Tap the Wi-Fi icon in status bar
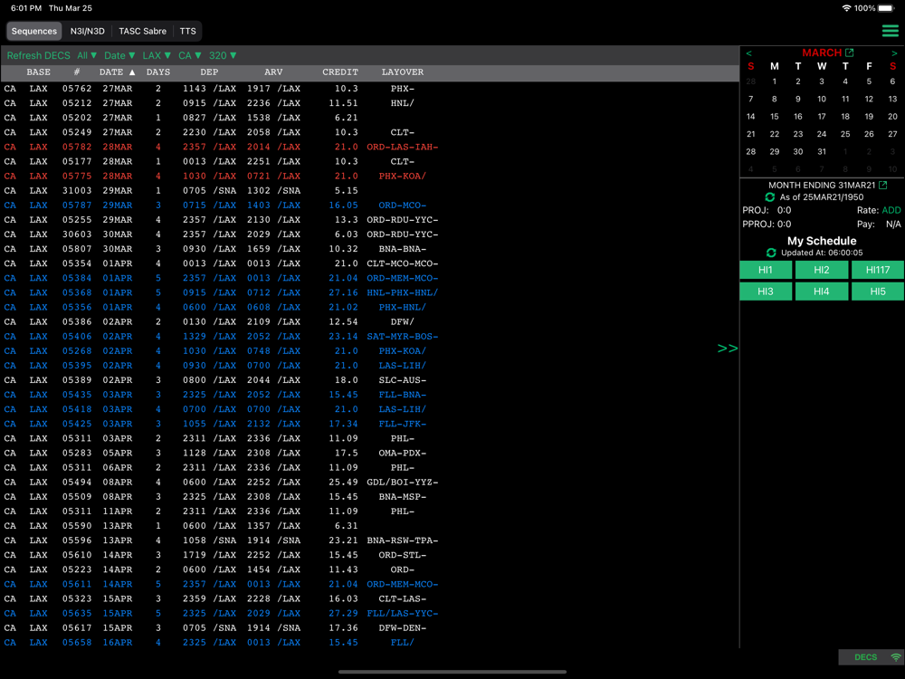 click(x=847, y=8)
